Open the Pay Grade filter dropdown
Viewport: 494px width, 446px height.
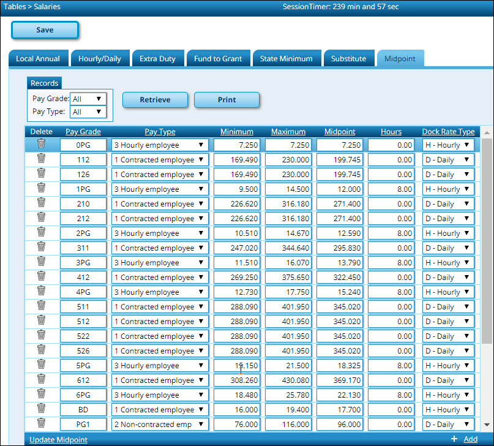(88, 99)
